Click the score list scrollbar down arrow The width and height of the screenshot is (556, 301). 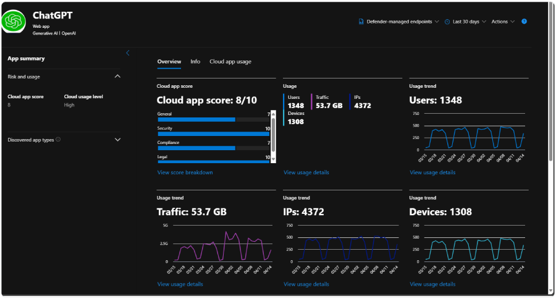pyautogui.click(x=273, y=159)
